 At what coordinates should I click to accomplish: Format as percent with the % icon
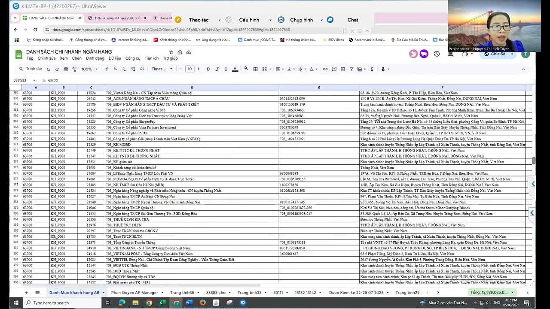tap(115, 69)
